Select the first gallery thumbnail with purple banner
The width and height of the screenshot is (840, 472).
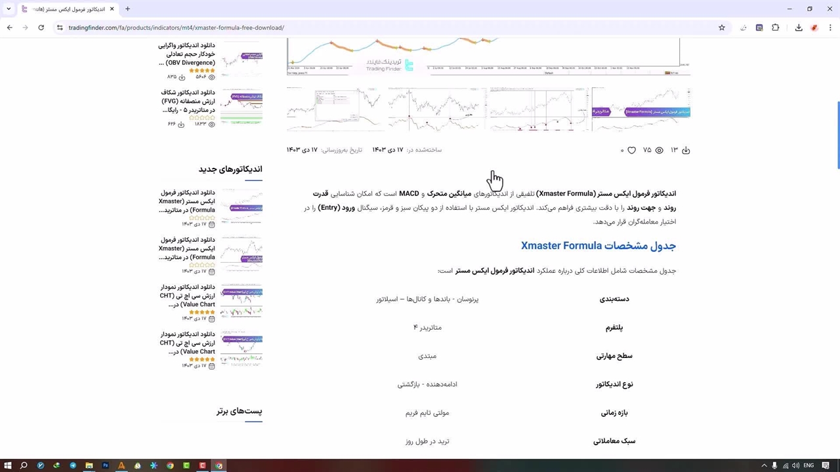click(640, 109)
